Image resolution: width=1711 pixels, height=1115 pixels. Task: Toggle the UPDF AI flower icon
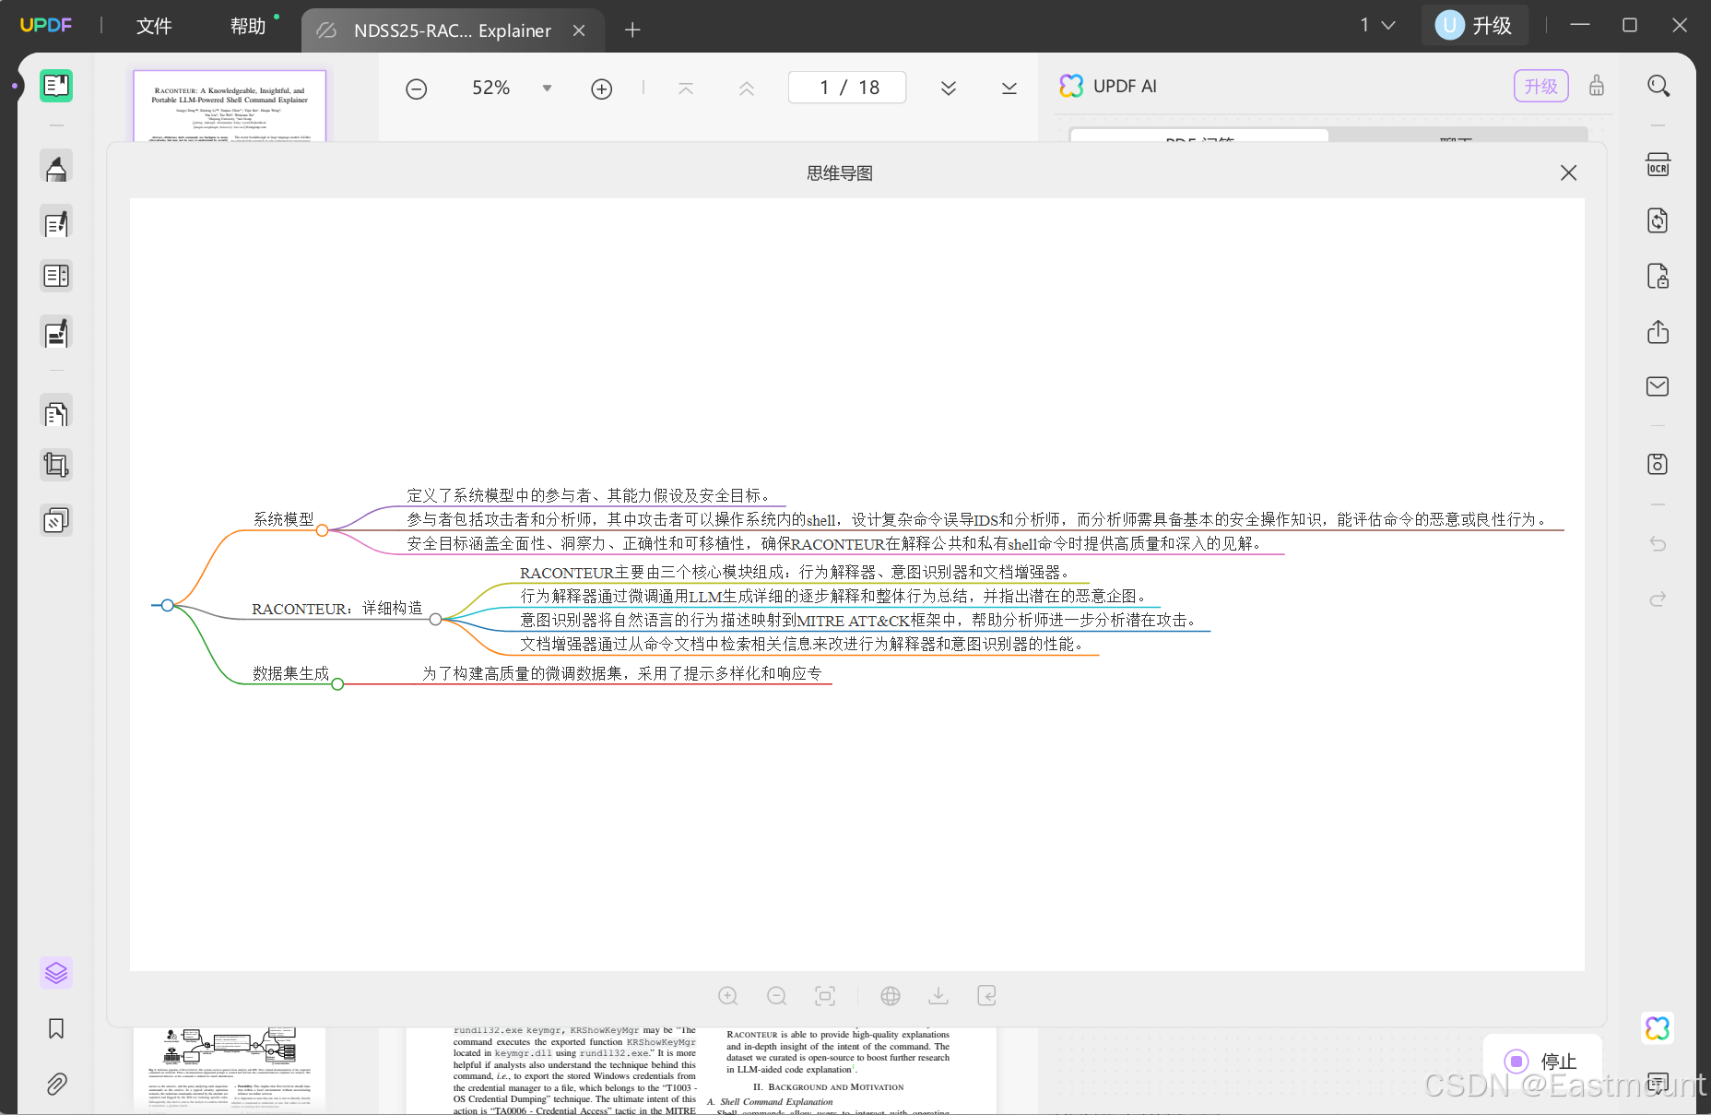1658,1027
